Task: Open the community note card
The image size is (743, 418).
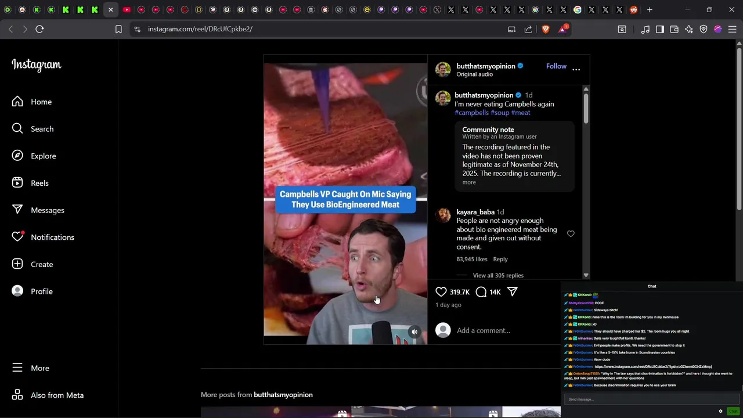Action: tap(514, 157)
